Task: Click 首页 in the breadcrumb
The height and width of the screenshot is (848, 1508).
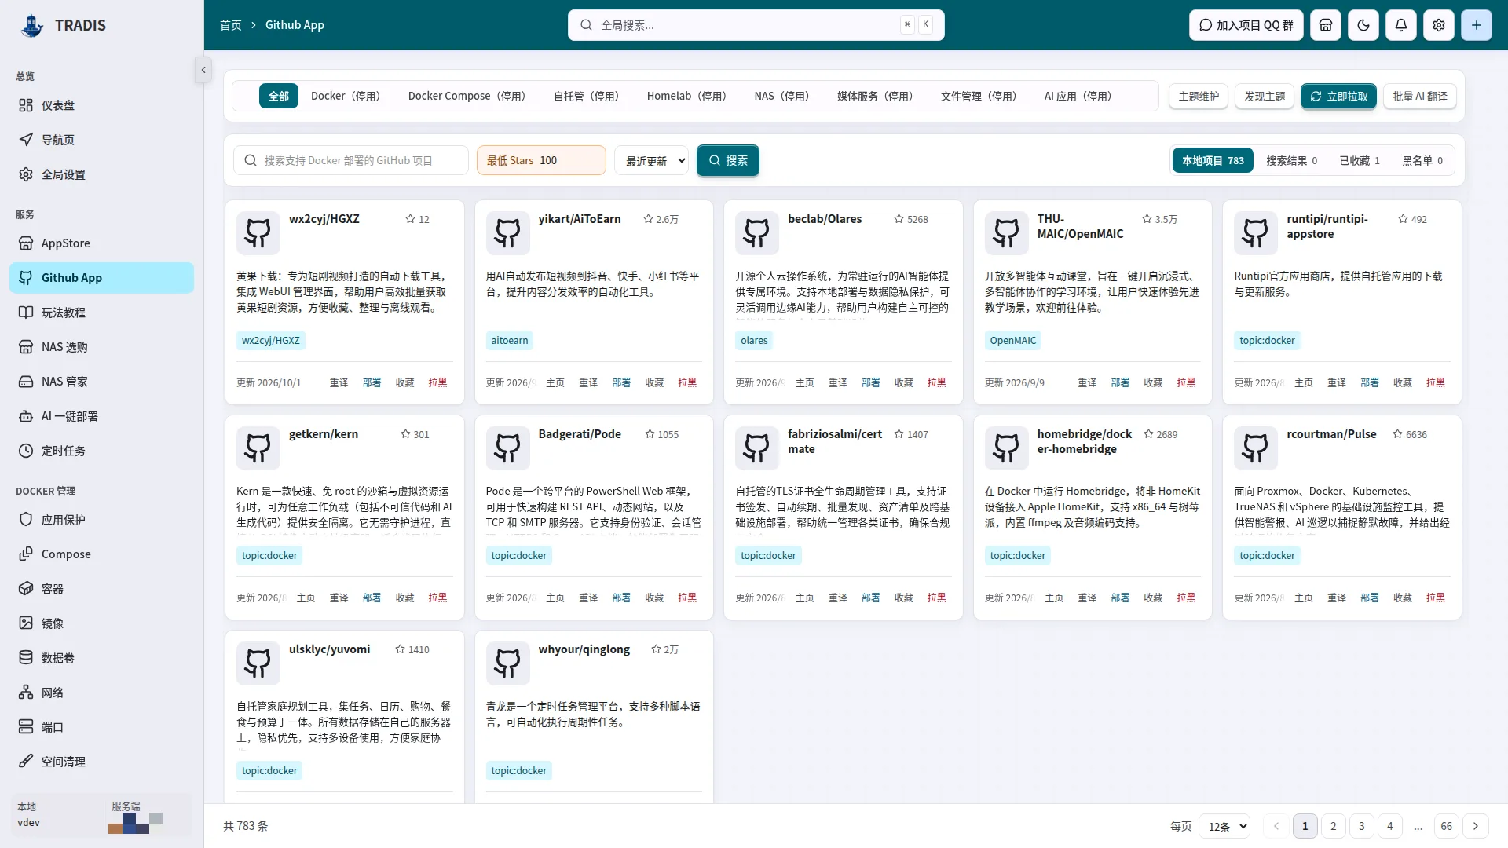Action: pyautogui.click(x=231, y=25)
